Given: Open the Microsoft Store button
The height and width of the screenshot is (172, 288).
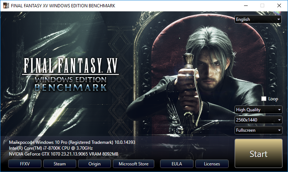Looking at the screenshot, I should click(133, 164).
